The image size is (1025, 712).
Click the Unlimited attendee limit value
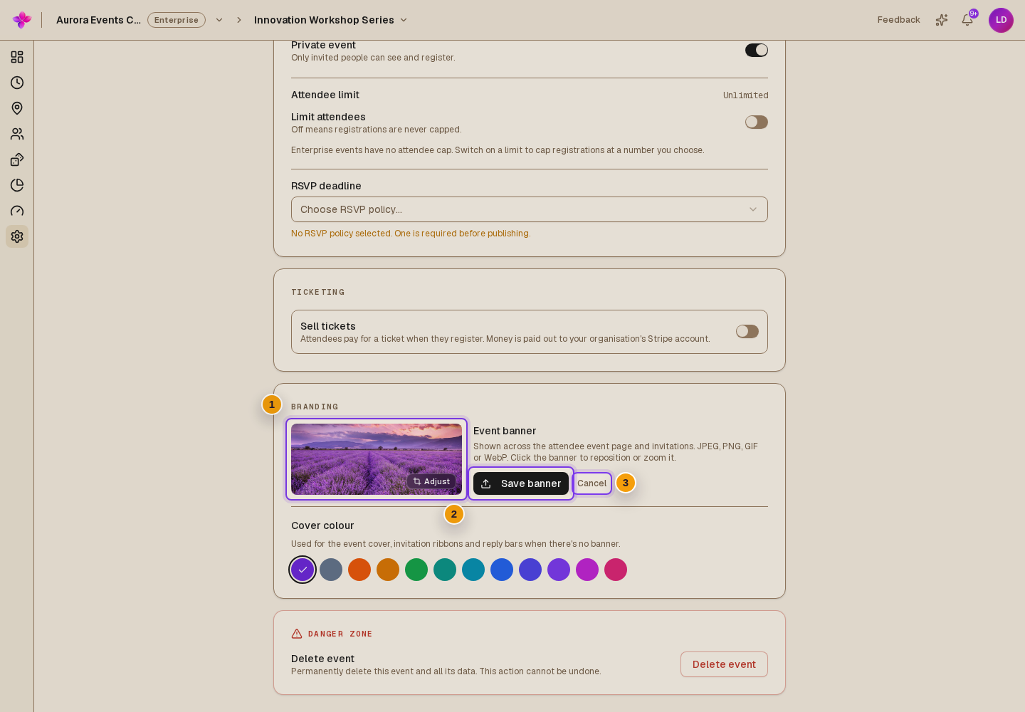coord(746,95)
